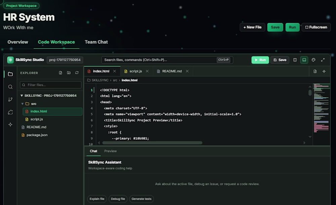The image size is (336, 205).
Task: Toggle split editor layout
Action: coord(295,60)
